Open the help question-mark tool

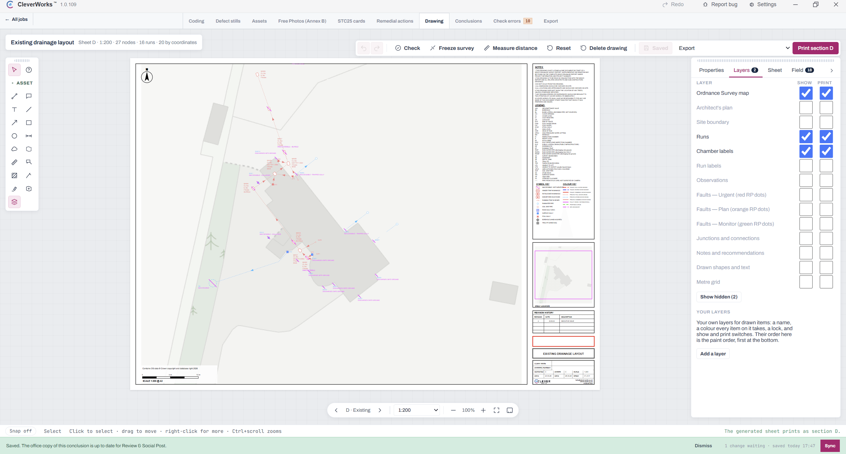29,70
